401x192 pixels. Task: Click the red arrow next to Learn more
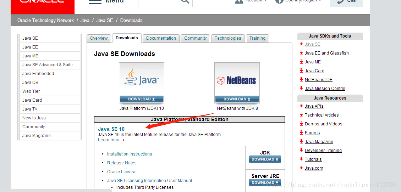tap(123, 140)
